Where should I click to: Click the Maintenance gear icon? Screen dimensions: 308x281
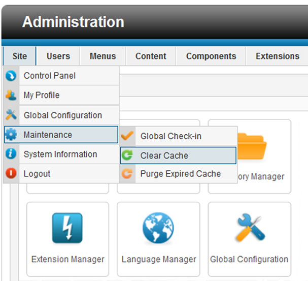(x=11, y=134)
